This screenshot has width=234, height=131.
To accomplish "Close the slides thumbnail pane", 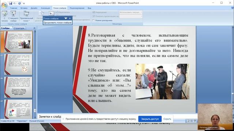I will pos(34,28).
